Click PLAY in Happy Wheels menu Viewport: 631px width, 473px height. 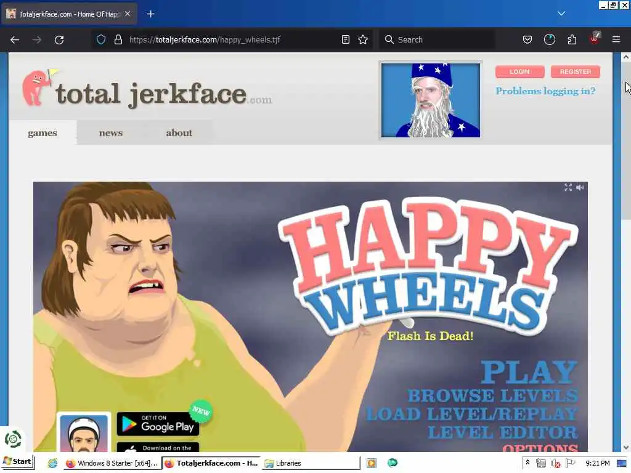tap(529, 373)
